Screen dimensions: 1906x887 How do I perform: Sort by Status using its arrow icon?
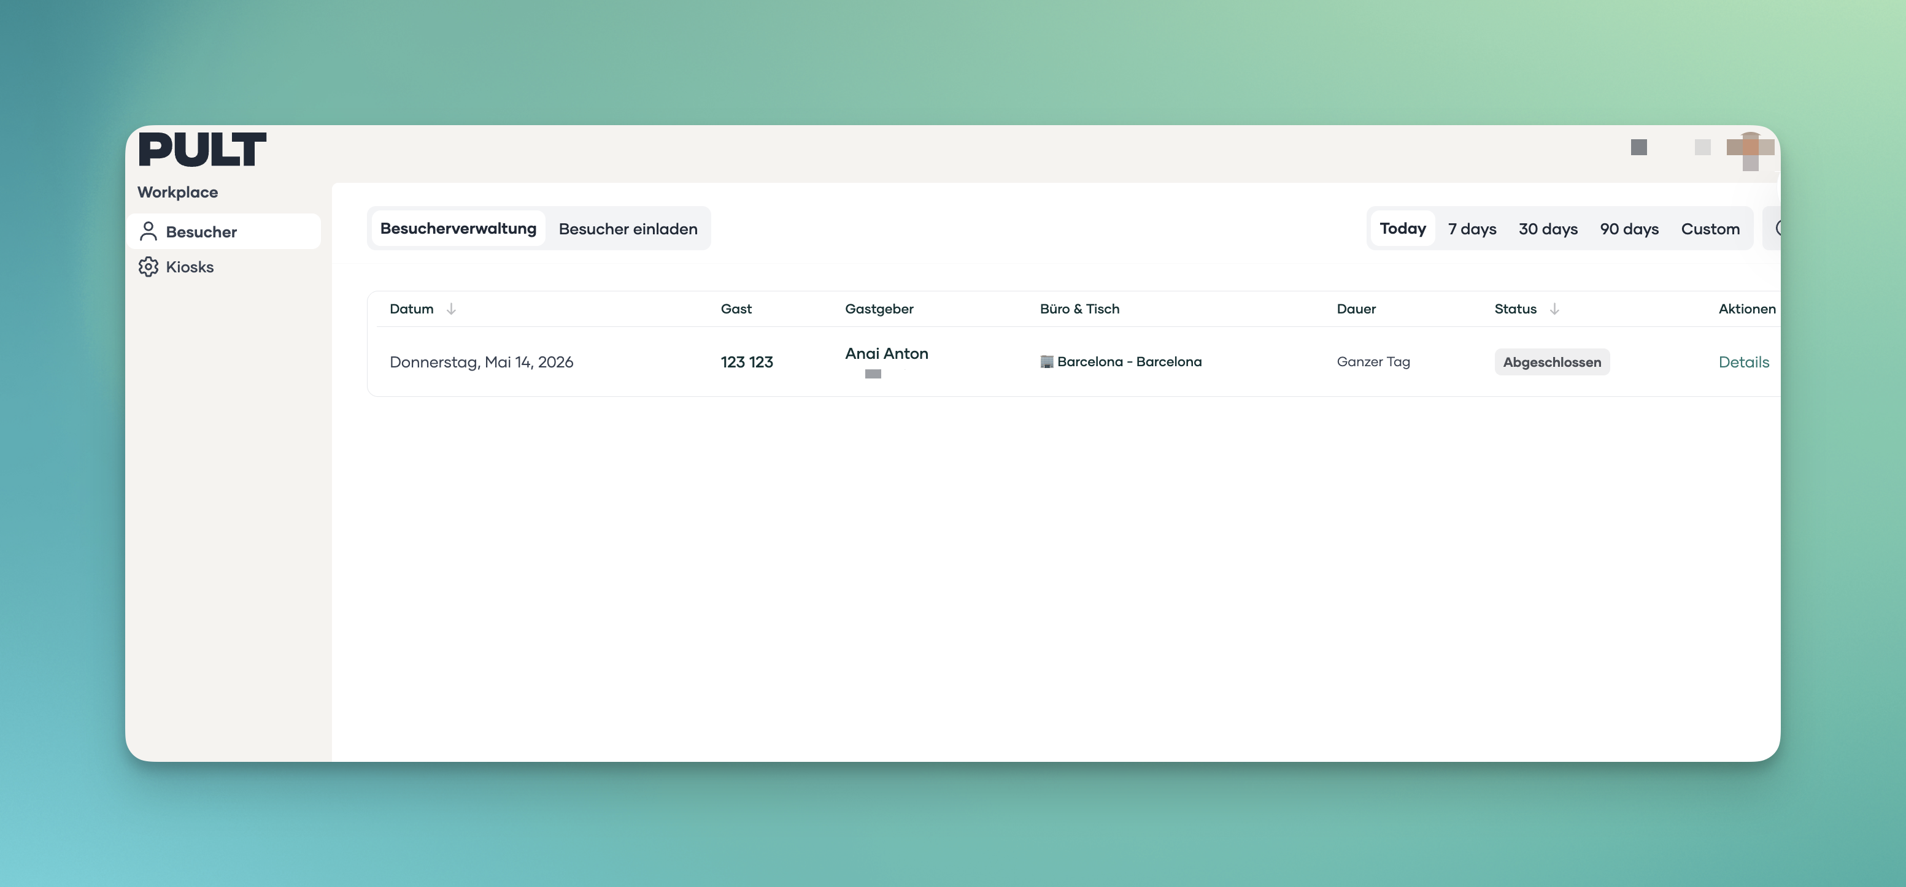pos(1554,309)
